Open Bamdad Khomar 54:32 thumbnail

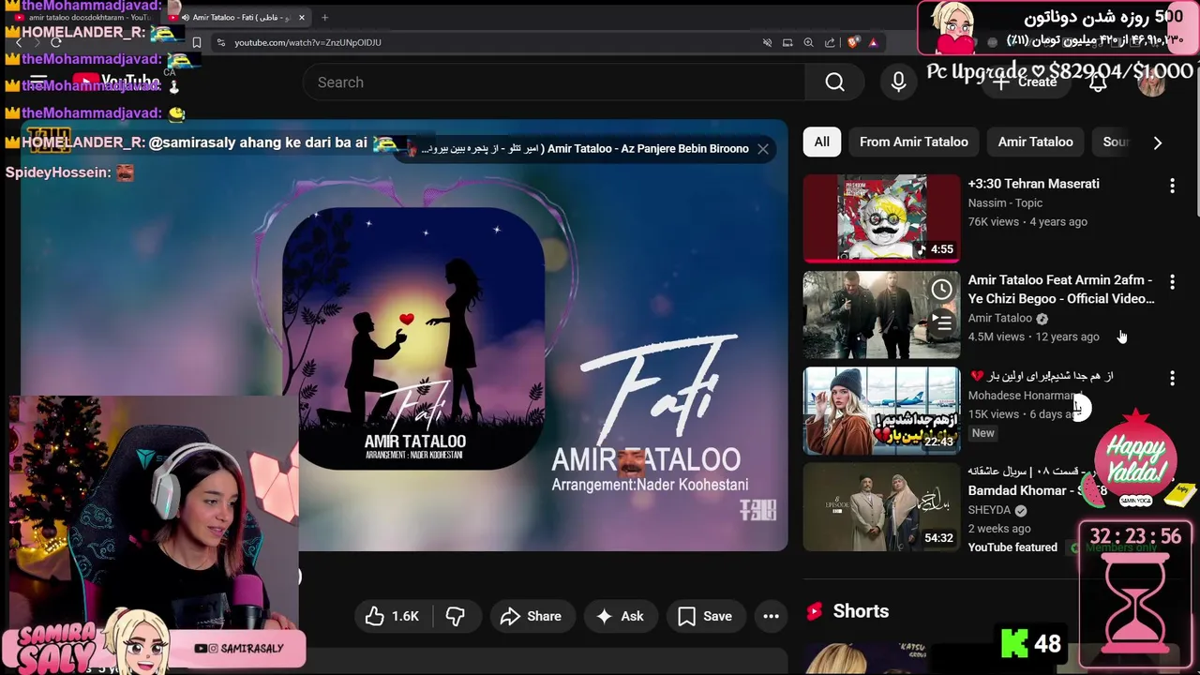coord(881,507)
